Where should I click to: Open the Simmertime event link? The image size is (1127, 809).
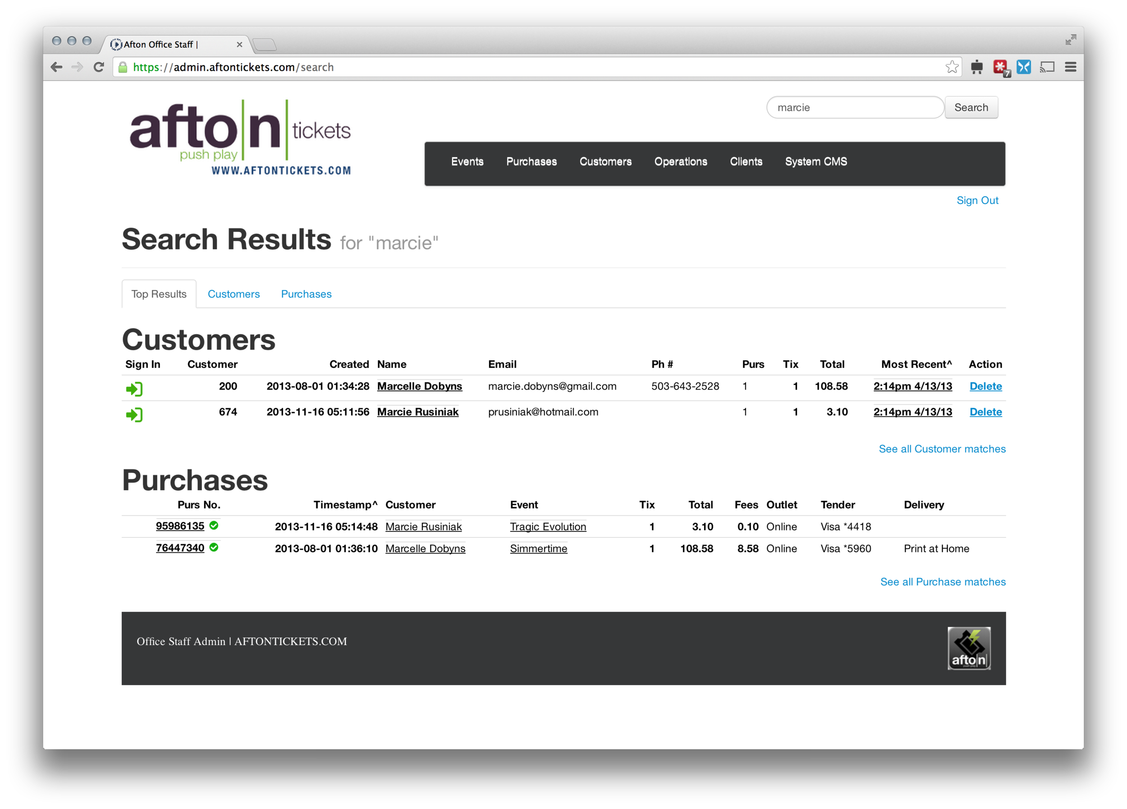click(538, 549)
